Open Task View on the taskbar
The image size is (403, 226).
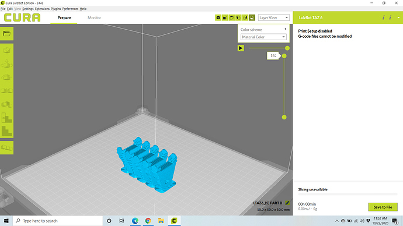click(121, 221)
